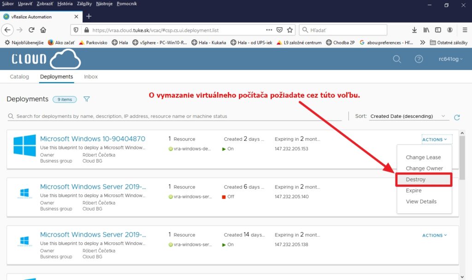Open the Súbor menu
The image size is (472, 280).
coord(8,4)
